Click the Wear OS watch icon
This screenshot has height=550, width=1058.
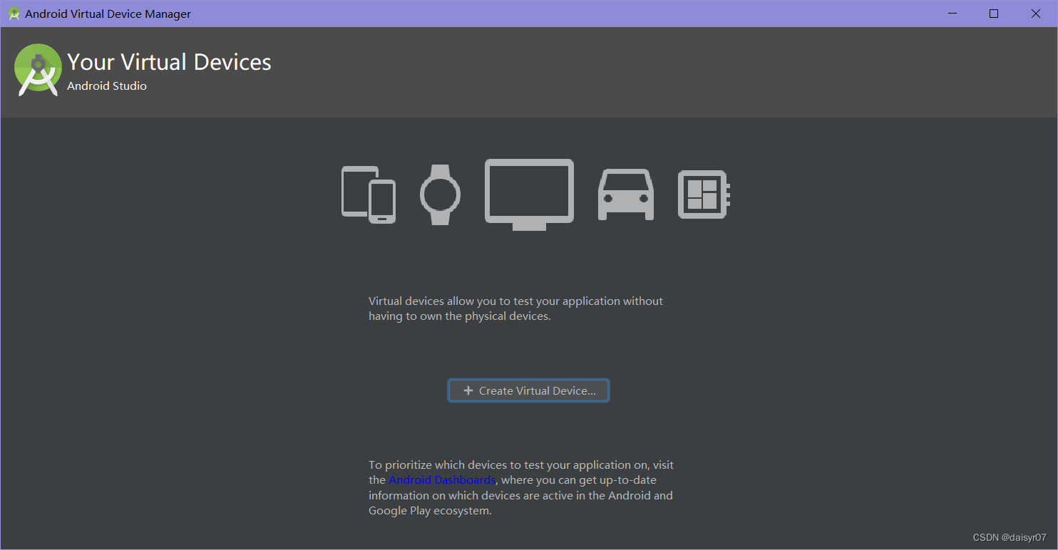(x=440, y=194)
